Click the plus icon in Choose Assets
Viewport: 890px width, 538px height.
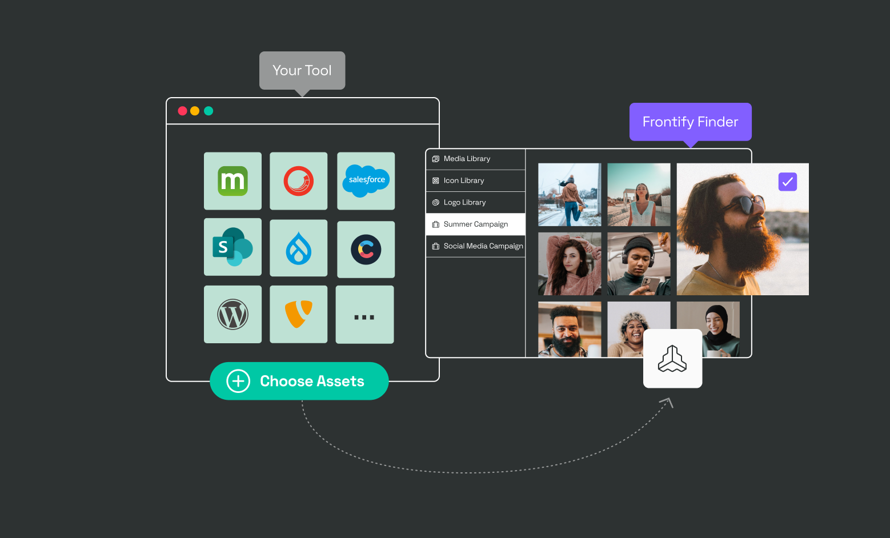(238, 381)
